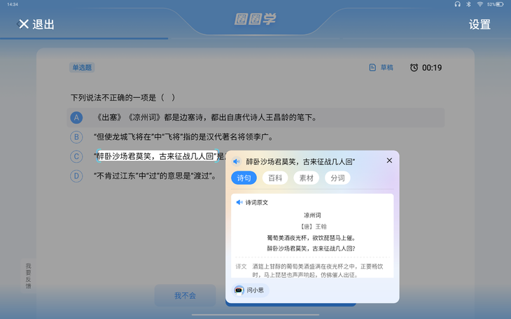The width and height of the screenshot is (511, 319).
Task: Close the poem lookup popup
Action: click(389, 161)
